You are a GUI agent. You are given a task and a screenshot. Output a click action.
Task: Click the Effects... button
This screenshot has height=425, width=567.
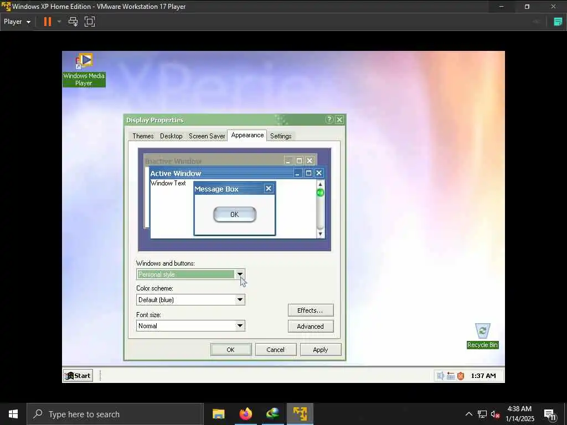click(311, 310)
